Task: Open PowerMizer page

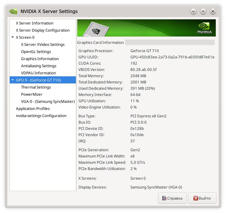Action: [32, 94]
